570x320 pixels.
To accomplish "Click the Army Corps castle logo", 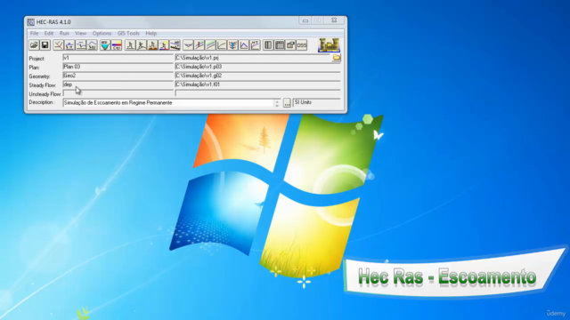I will (x=329, y=45).
